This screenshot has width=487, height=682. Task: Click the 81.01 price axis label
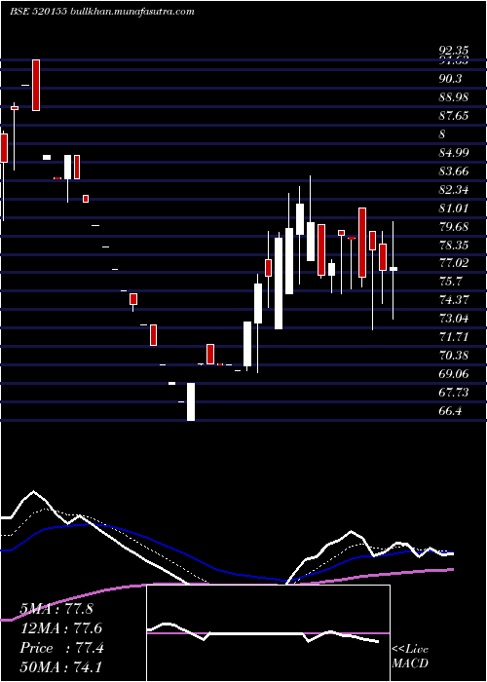point(454,208)
